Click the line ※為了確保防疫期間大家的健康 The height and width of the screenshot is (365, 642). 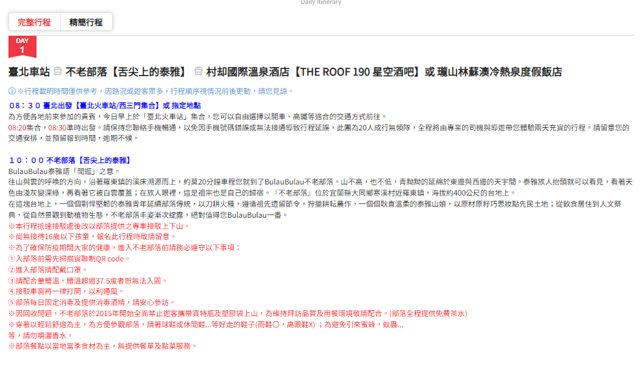click(124, 248)
